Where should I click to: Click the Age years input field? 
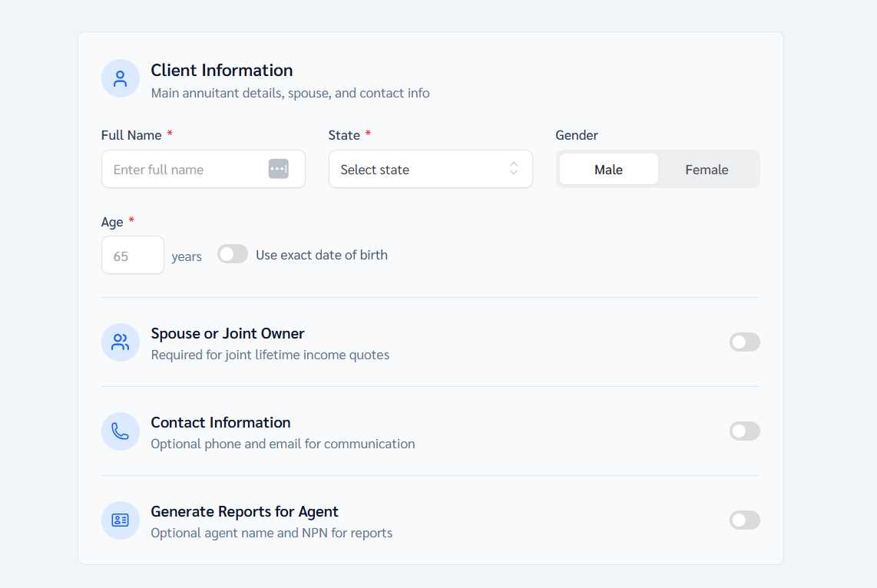point(133,255)
